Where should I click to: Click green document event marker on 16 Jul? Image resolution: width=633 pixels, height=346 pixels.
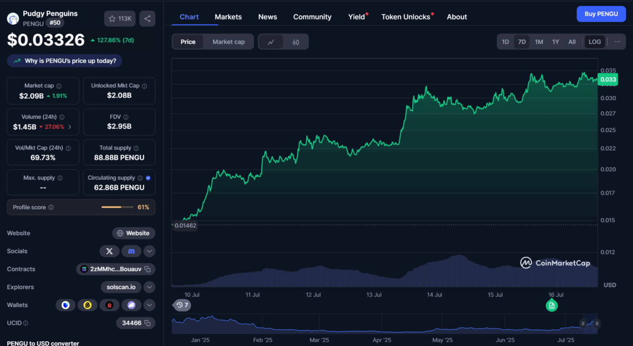click(551, 305)
